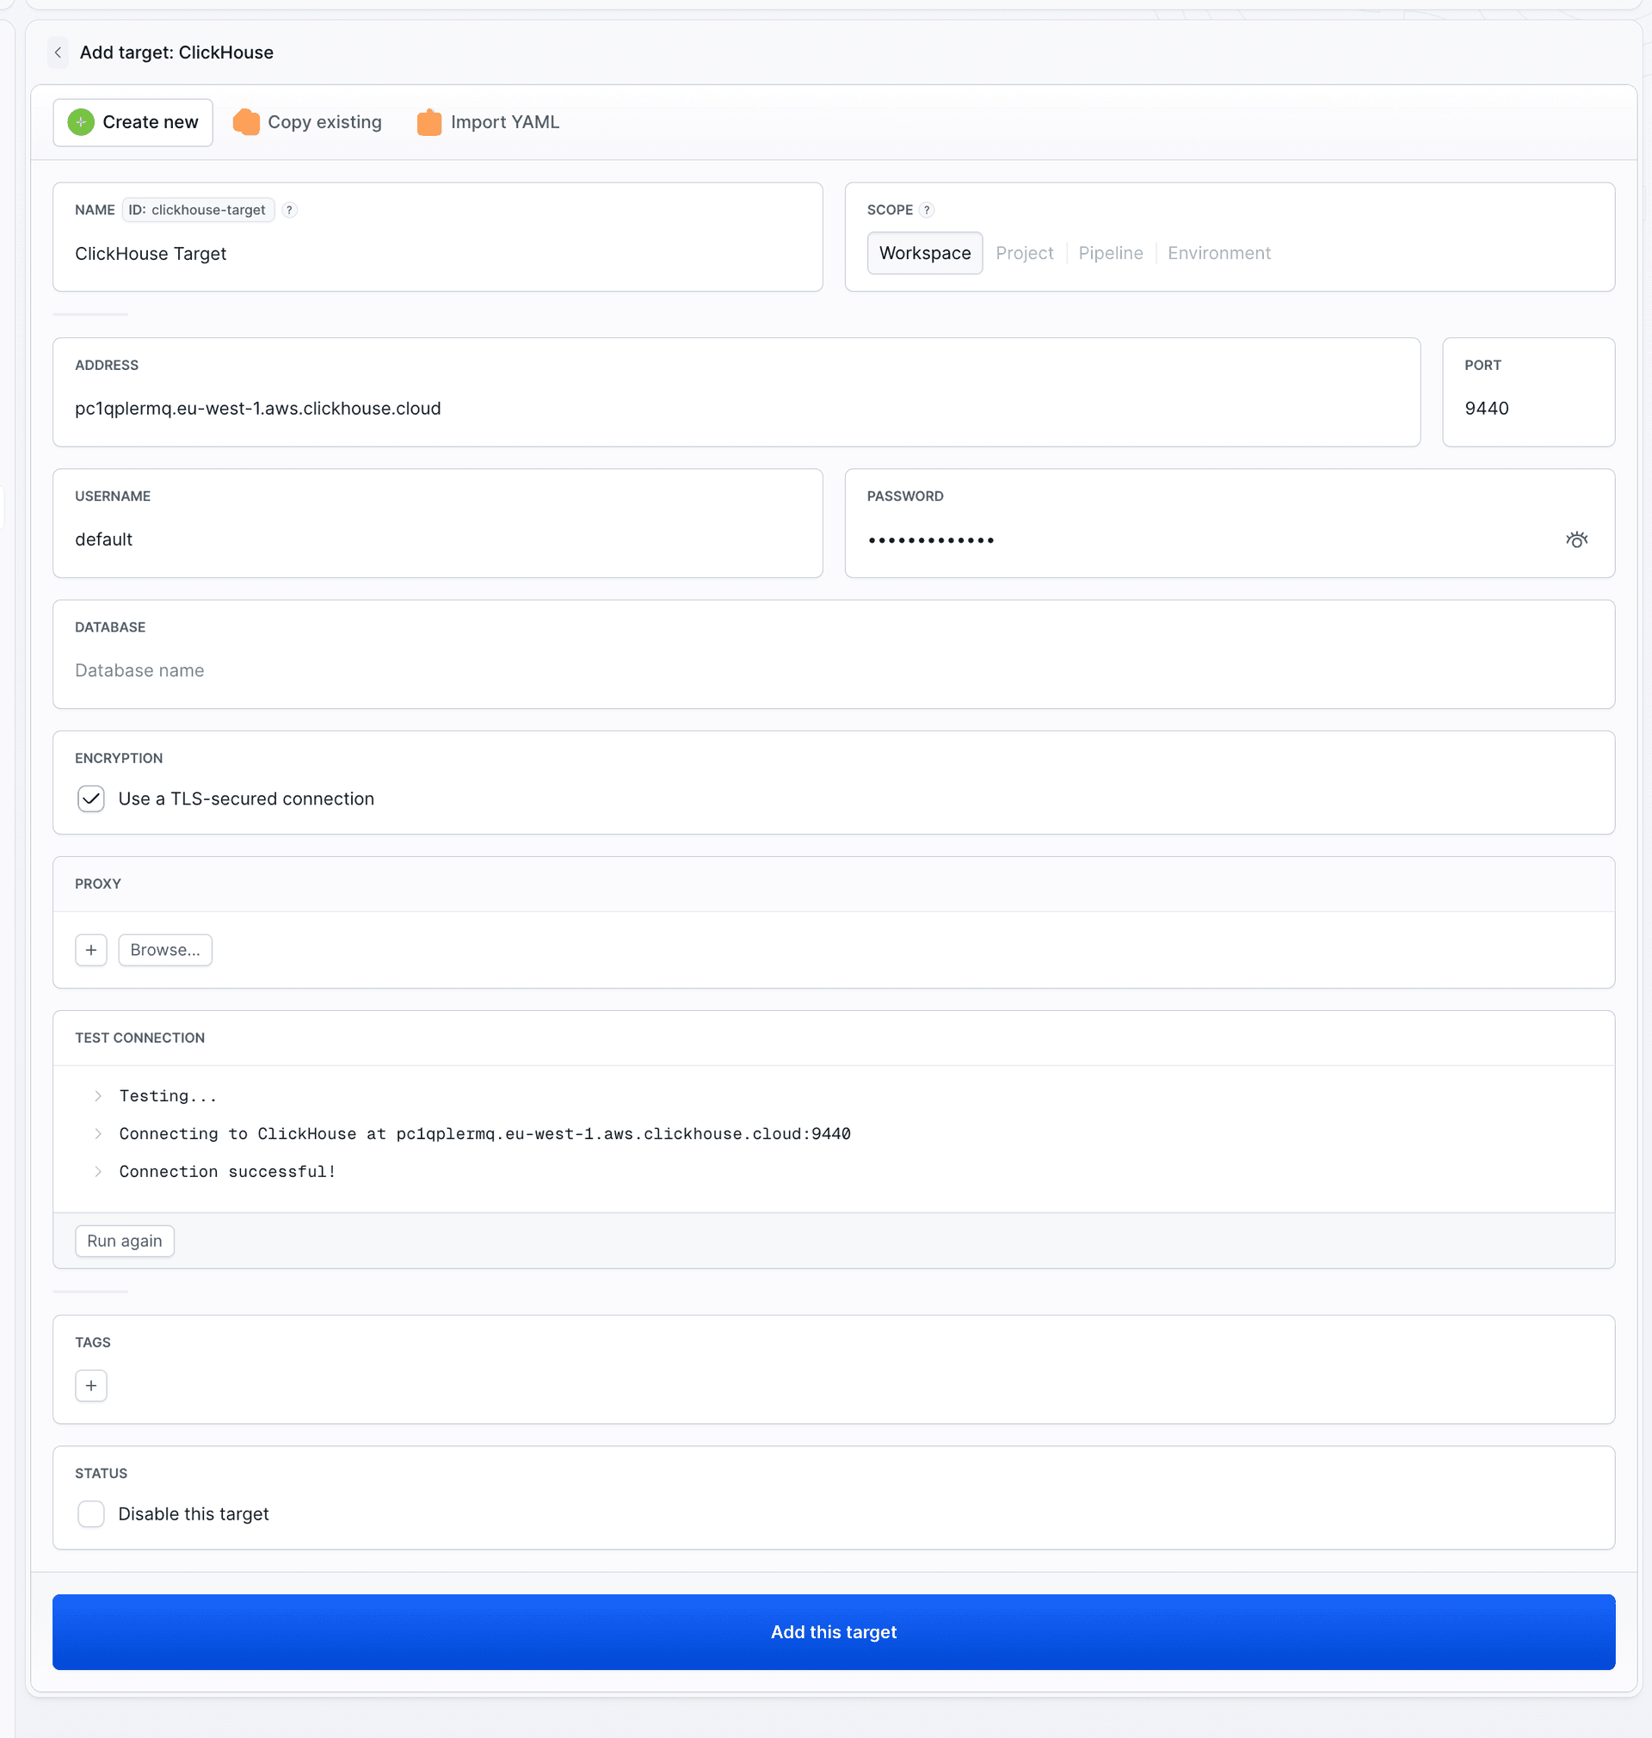1652x1738 pixels.
Task: Select the Environment scope
Action: click(1218, 254)
